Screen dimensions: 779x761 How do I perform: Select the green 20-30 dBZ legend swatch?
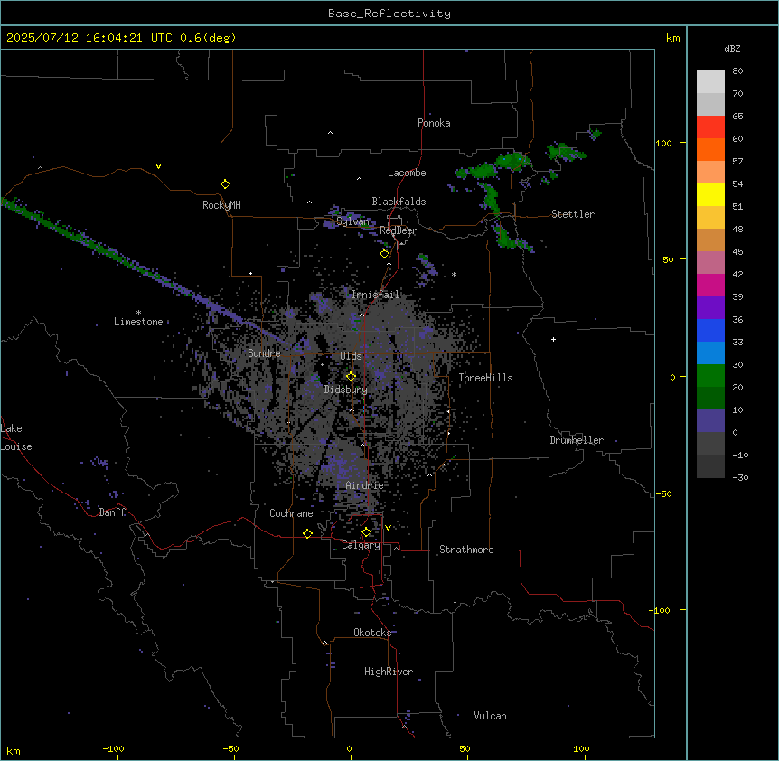[x=710, y=376]
